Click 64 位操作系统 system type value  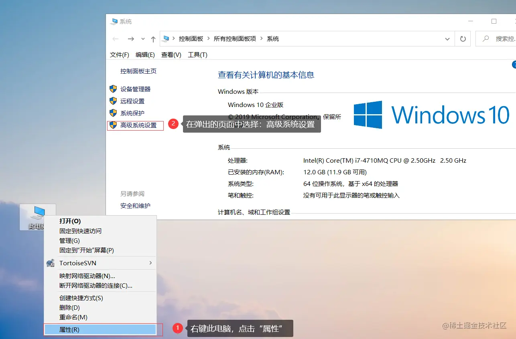pos(351,184)
